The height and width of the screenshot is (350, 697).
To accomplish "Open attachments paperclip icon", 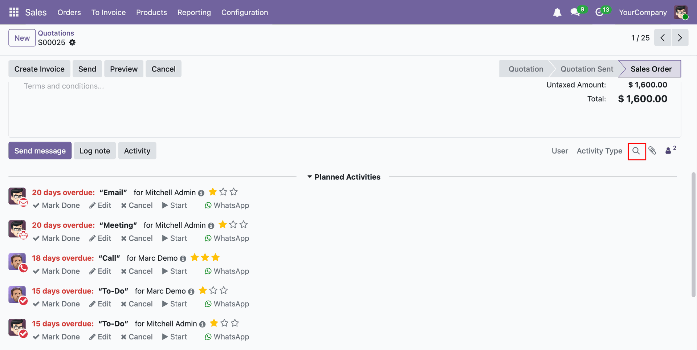I will tap(652, 151).
